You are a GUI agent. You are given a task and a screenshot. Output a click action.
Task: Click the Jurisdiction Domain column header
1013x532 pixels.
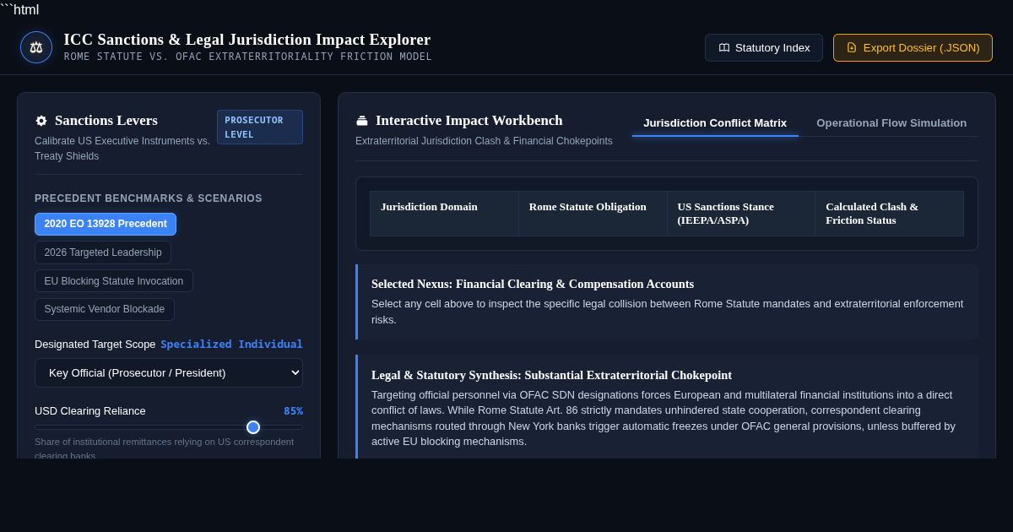[x=444, y=214]
